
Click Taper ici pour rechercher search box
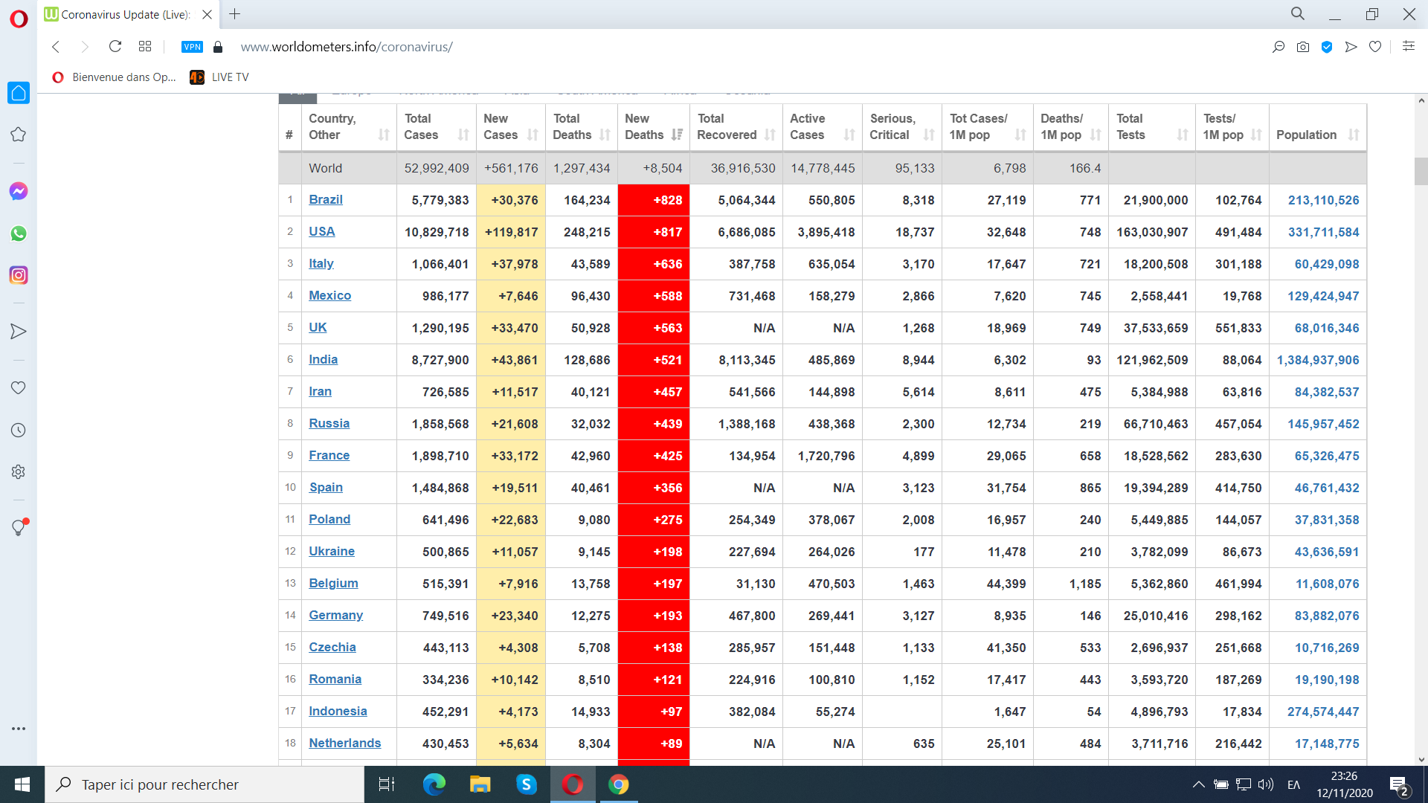(x=205, y=784)
